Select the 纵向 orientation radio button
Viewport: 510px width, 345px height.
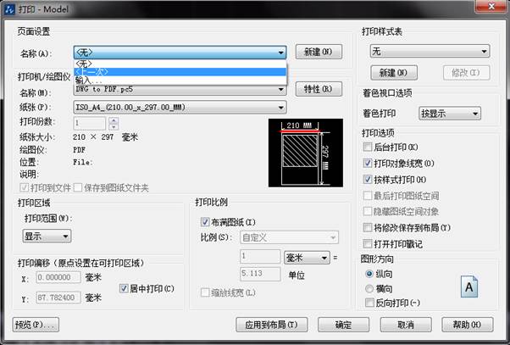369,275
